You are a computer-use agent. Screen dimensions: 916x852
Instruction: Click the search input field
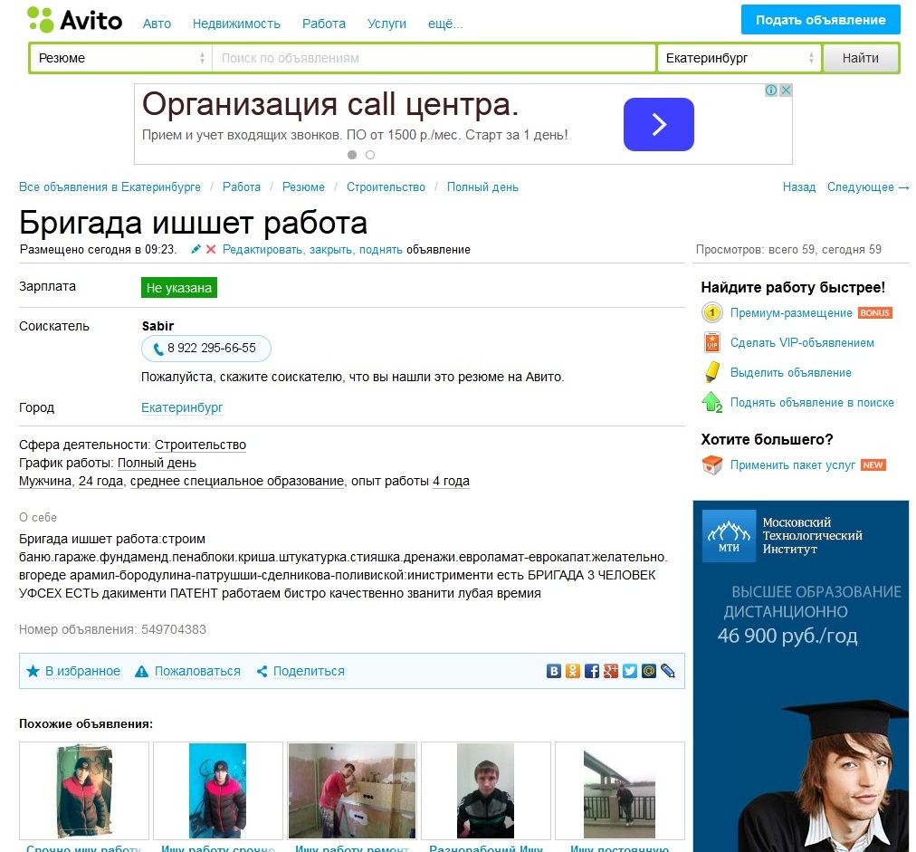(434, 58)
